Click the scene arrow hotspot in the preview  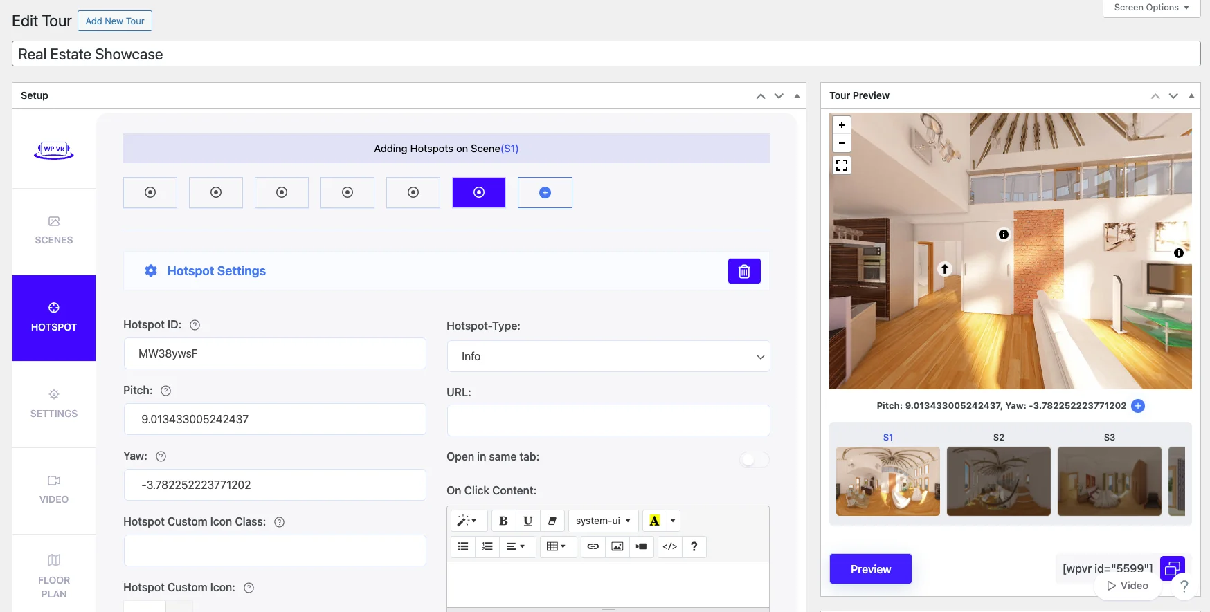pyautogui.click(x=945, y=269)
